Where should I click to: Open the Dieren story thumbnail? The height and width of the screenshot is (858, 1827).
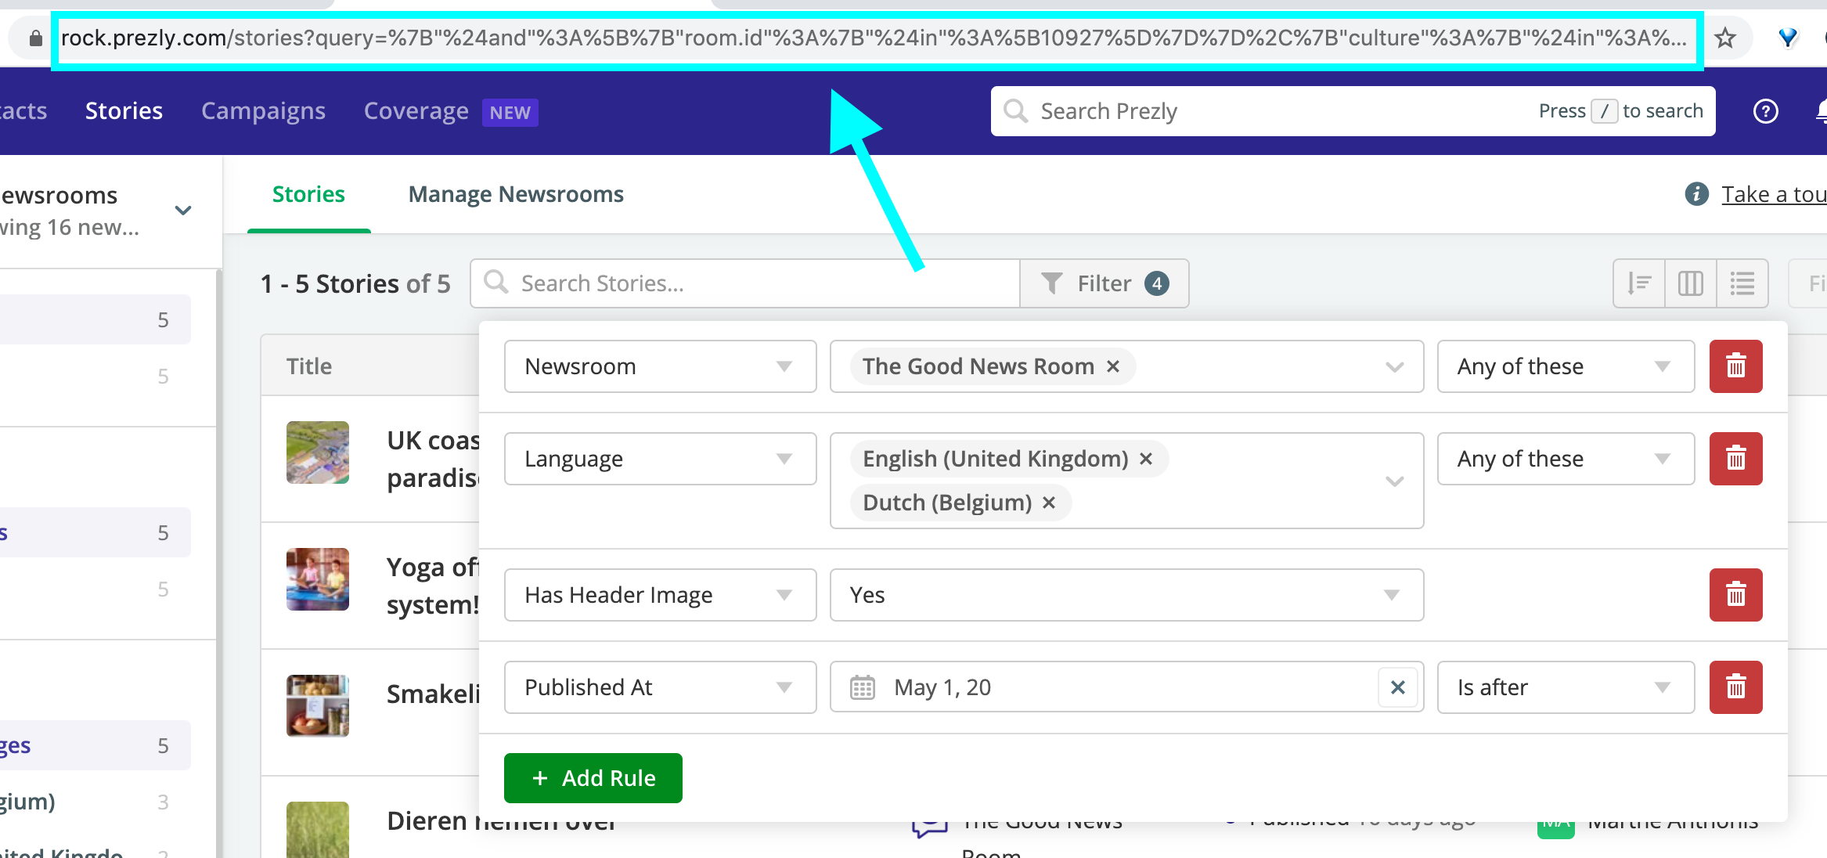tap(318, 830)
